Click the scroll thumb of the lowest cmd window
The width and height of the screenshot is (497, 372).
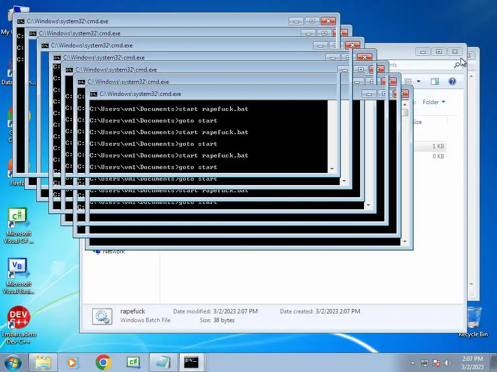[x=405, y=112]
